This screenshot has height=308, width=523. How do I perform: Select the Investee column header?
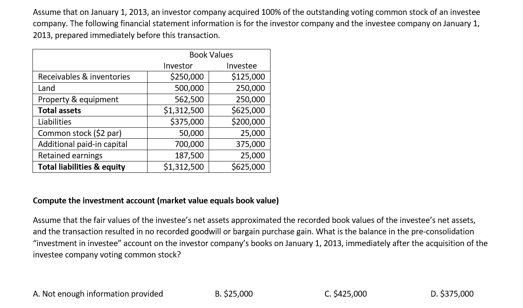pos(242,66)
